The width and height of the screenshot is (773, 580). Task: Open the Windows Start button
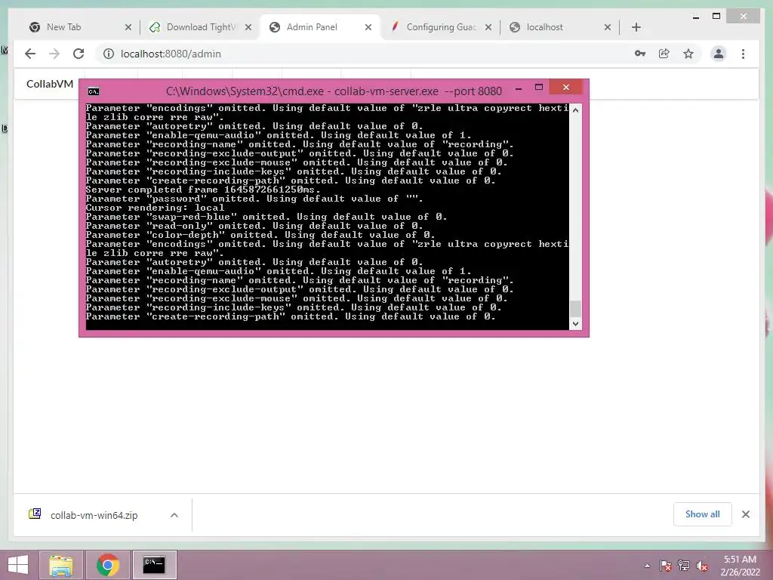tap(18, 565)
